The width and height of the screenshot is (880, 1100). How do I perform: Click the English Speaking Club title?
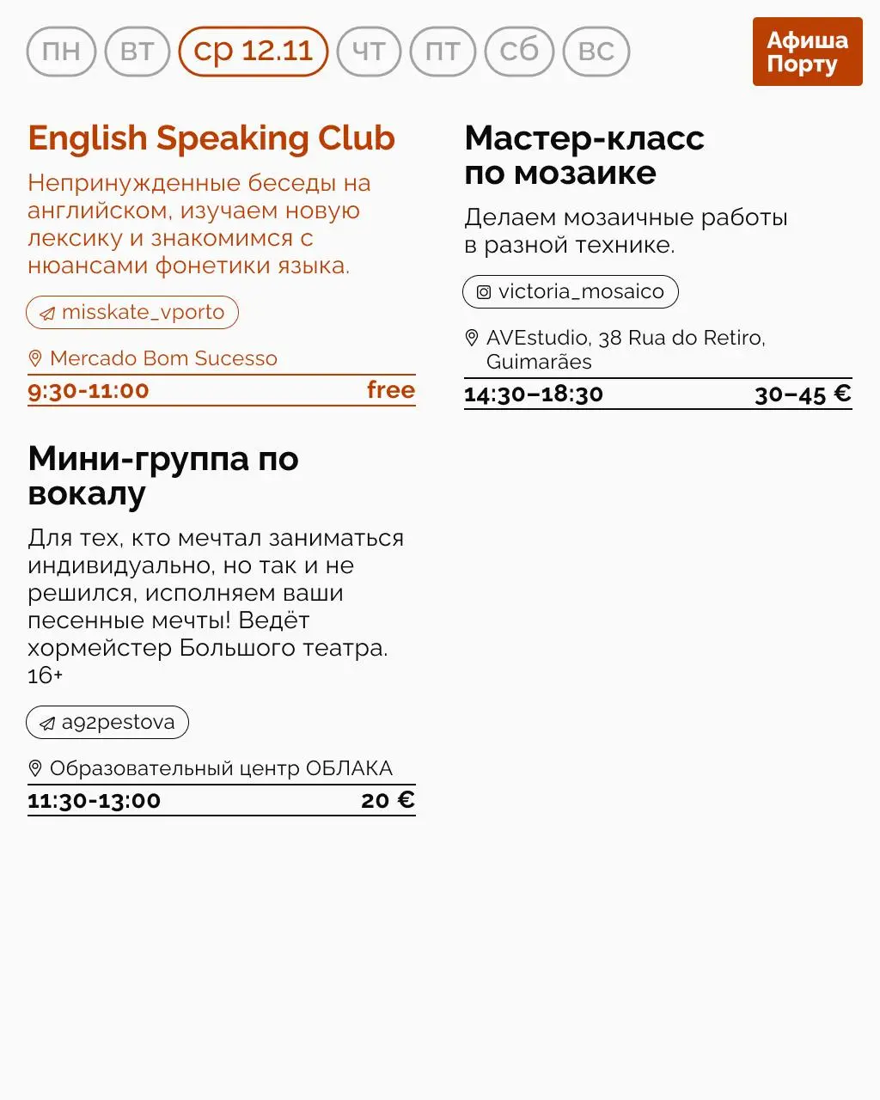pos(211,137)
